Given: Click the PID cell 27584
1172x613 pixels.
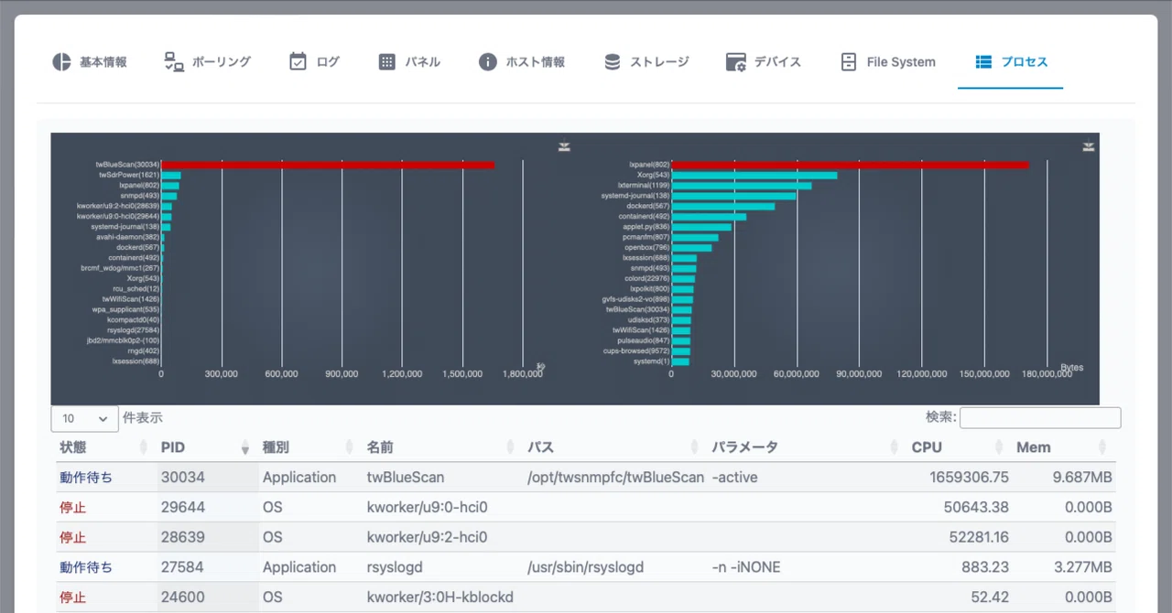Looking at the screenshot, I should click(x=183, y=567).
